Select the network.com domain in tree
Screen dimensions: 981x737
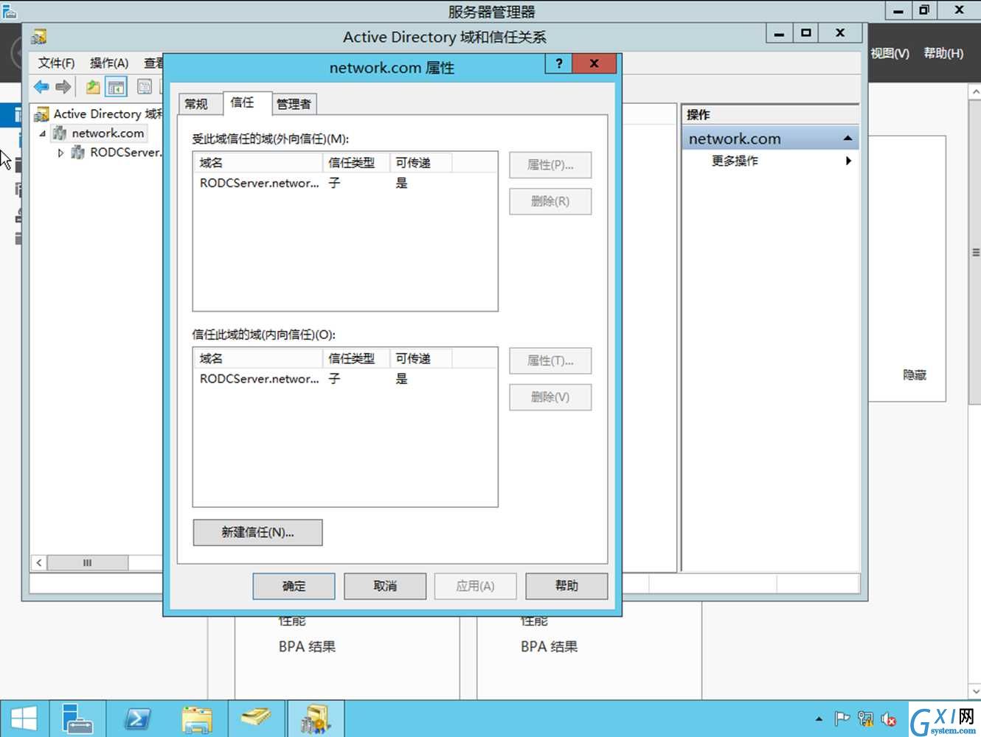point(108,133)
